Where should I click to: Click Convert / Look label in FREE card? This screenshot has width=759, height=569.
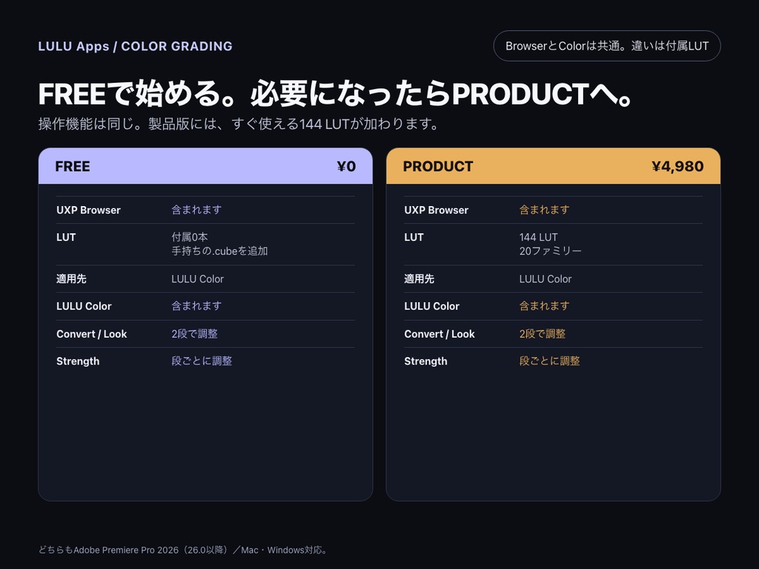pos(91,334)
